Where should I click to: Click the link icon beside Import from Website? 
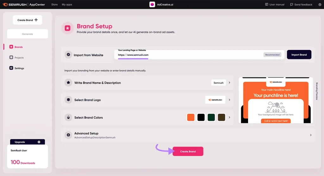[x=68, y=55]
